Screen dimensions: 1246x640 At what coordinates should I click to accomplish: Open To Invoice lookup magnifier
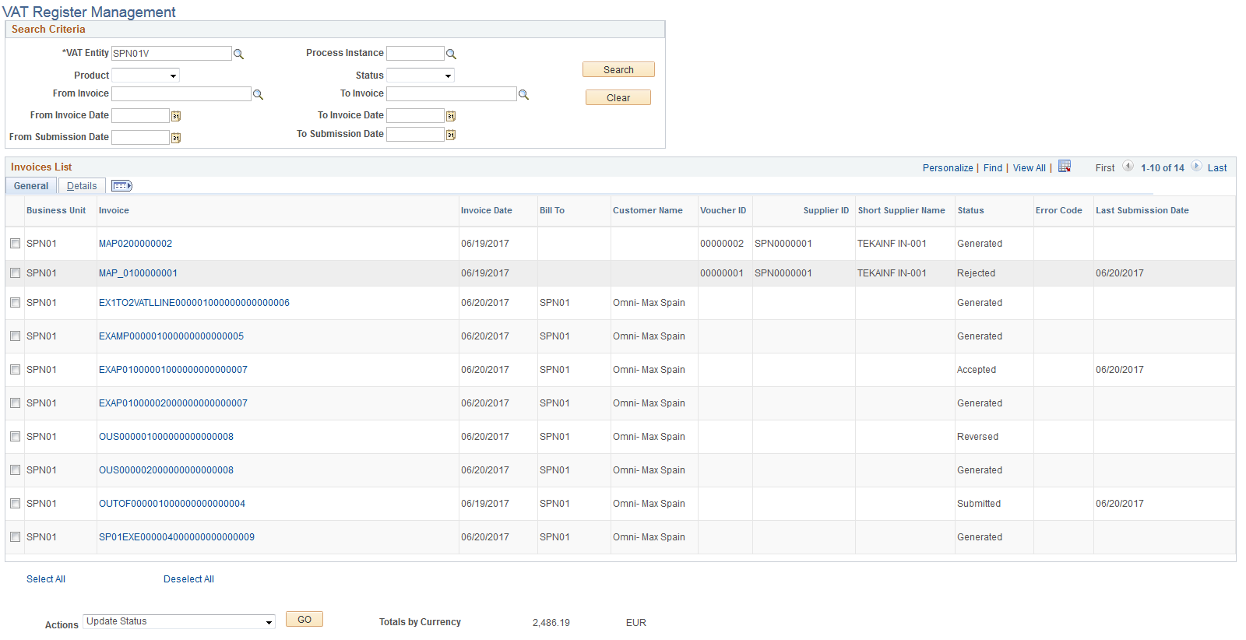[x=523, y=94]
